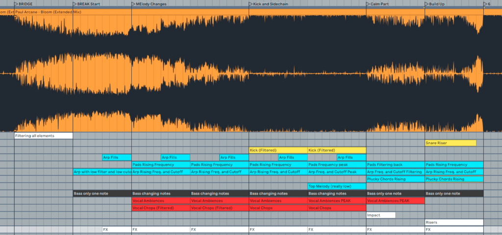The width and height of the screenshot is (502, 235).
Task: Select the Pads Filtering back clip
Action: tap(395, 165)
